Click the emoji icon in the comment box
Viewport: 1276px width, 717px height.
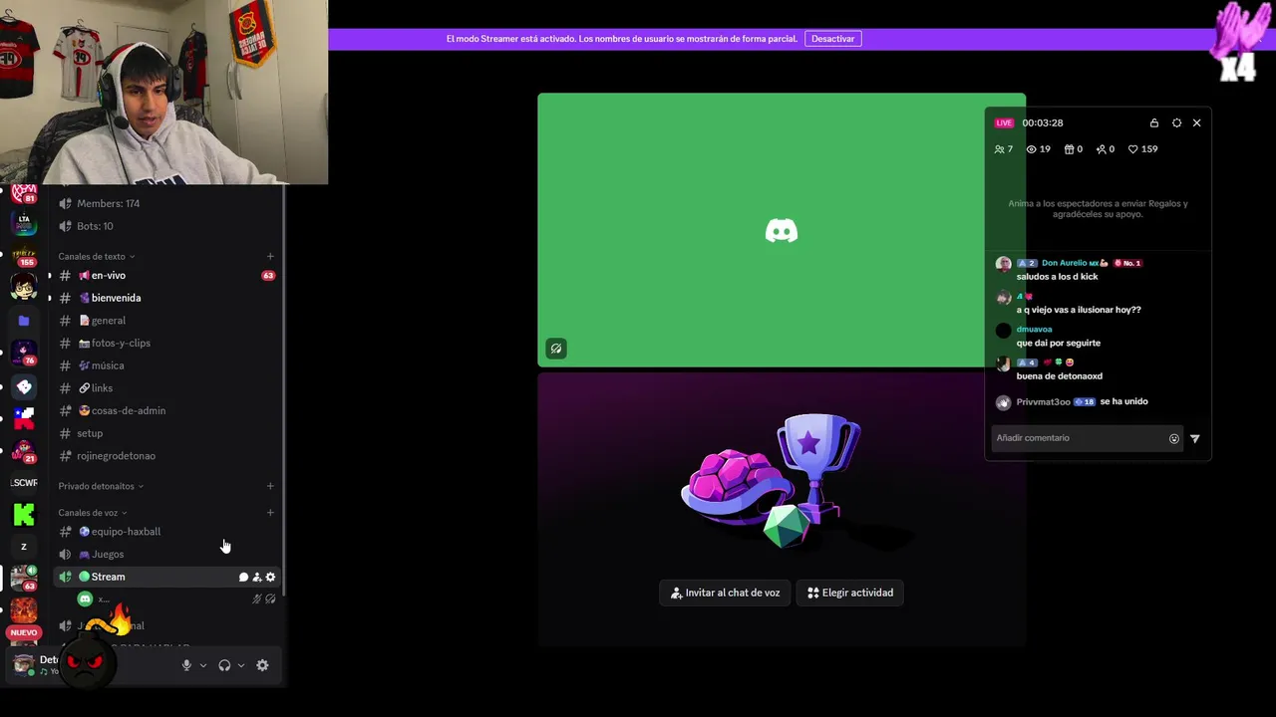pyautogui.click(x=1173, y=438)
